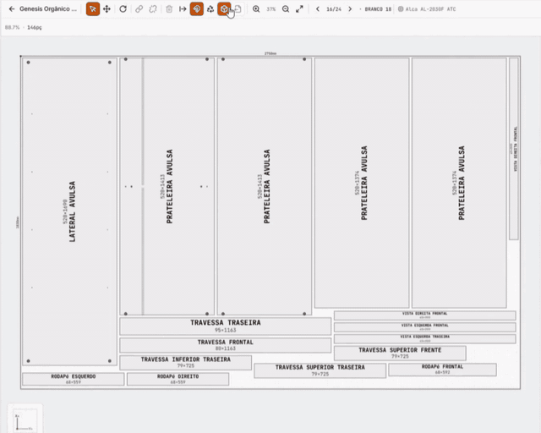Activate the move (four arrows) tool
The width and height of the screenshot is (541, 433).
(x=107, y=9)
